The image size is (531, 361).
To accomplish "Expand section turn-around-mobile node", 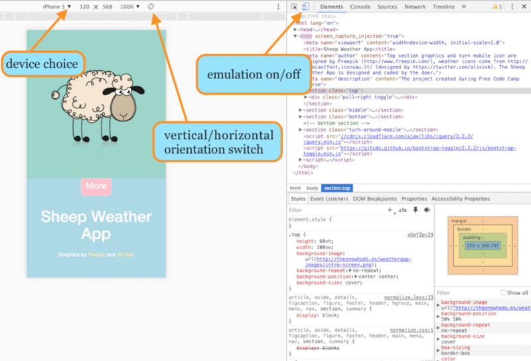I will [x=300, y=130].
